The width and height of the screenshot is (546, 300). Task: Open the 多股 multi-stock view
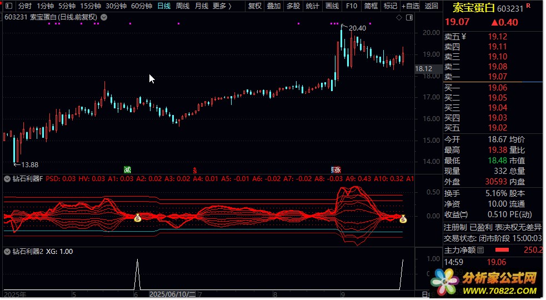click(x=293, y=6)
